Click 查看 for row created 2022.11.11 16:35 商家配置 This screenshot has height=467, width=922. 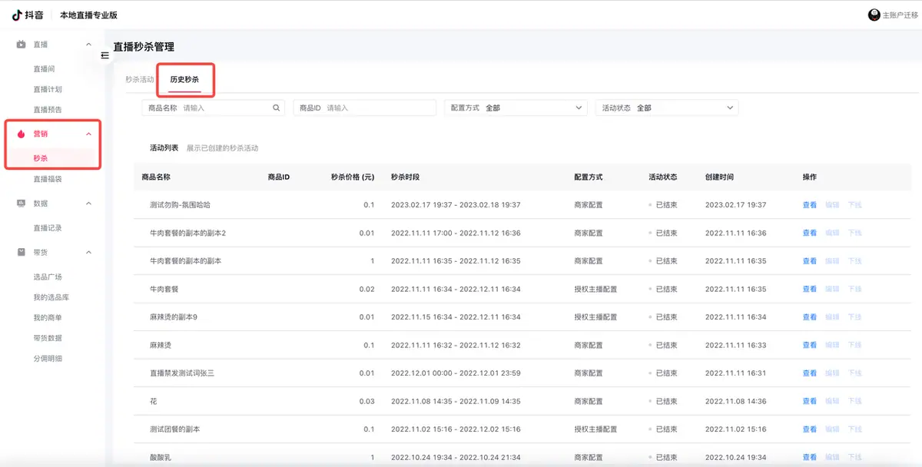[x=810, y=261]
